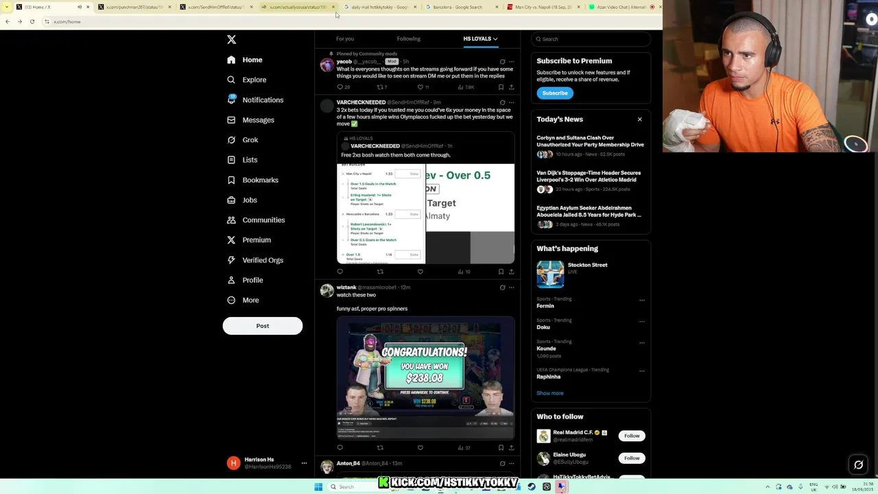
Task: Open more options for Doku trend
Action: [x=642, y=322]
